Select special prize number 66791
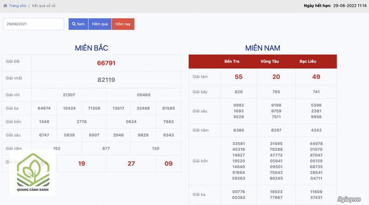Viewport: 369px width, 205px height. point(106,63)
